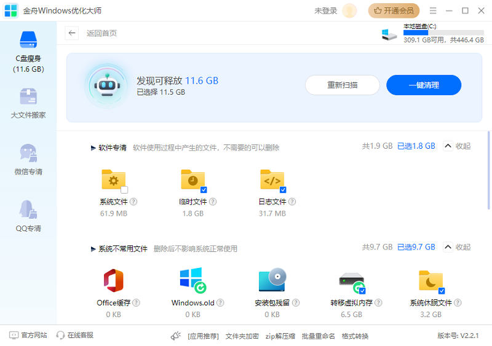
Task: Collapse the 系统不常用文件 section with 收起
Action: [457, 247]
